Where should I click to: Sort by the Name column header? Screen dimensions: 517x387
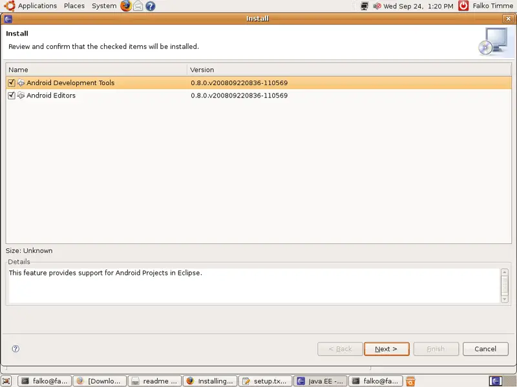point(96,70)
